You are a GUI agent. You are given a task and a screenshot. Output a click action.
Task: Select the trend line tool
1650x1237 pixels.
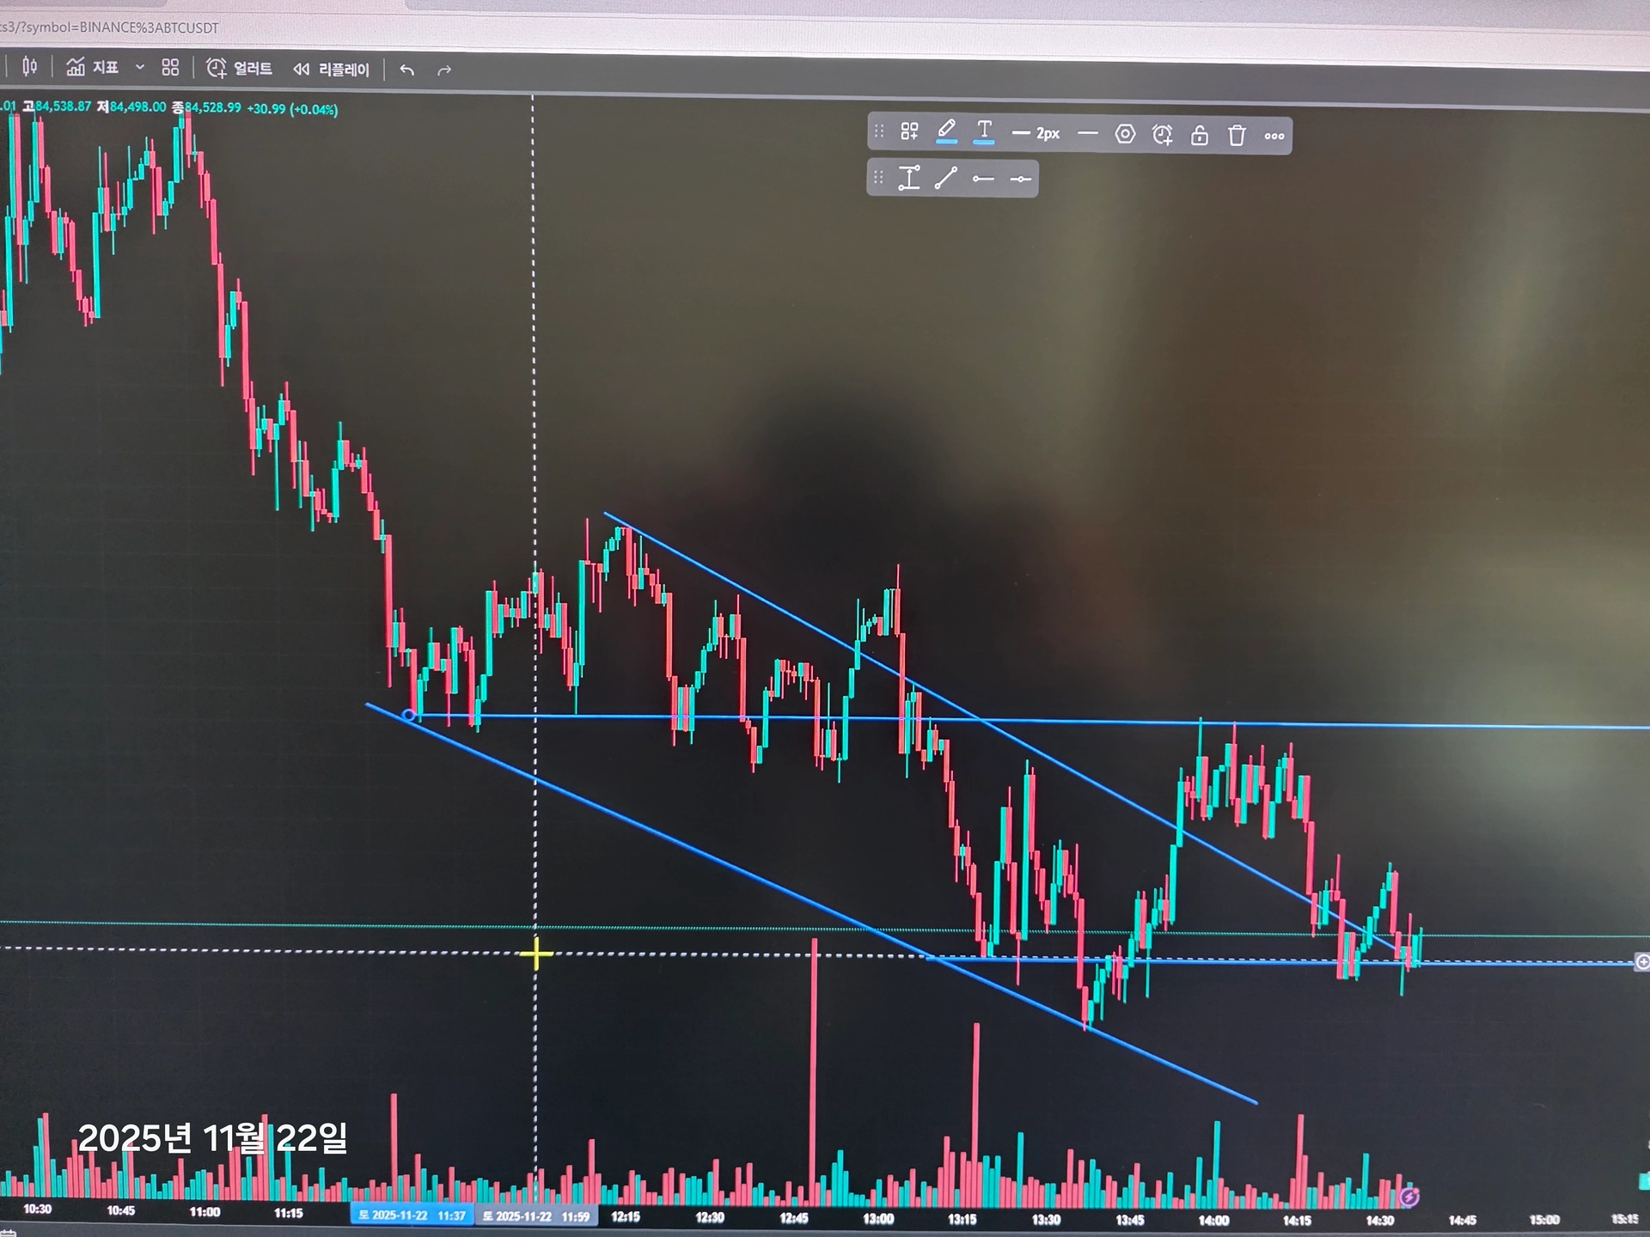click(x=946, y=178)
